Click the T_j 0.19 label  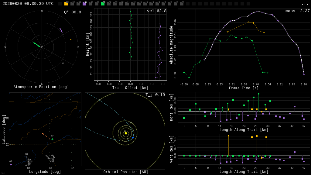pos(155,95)
